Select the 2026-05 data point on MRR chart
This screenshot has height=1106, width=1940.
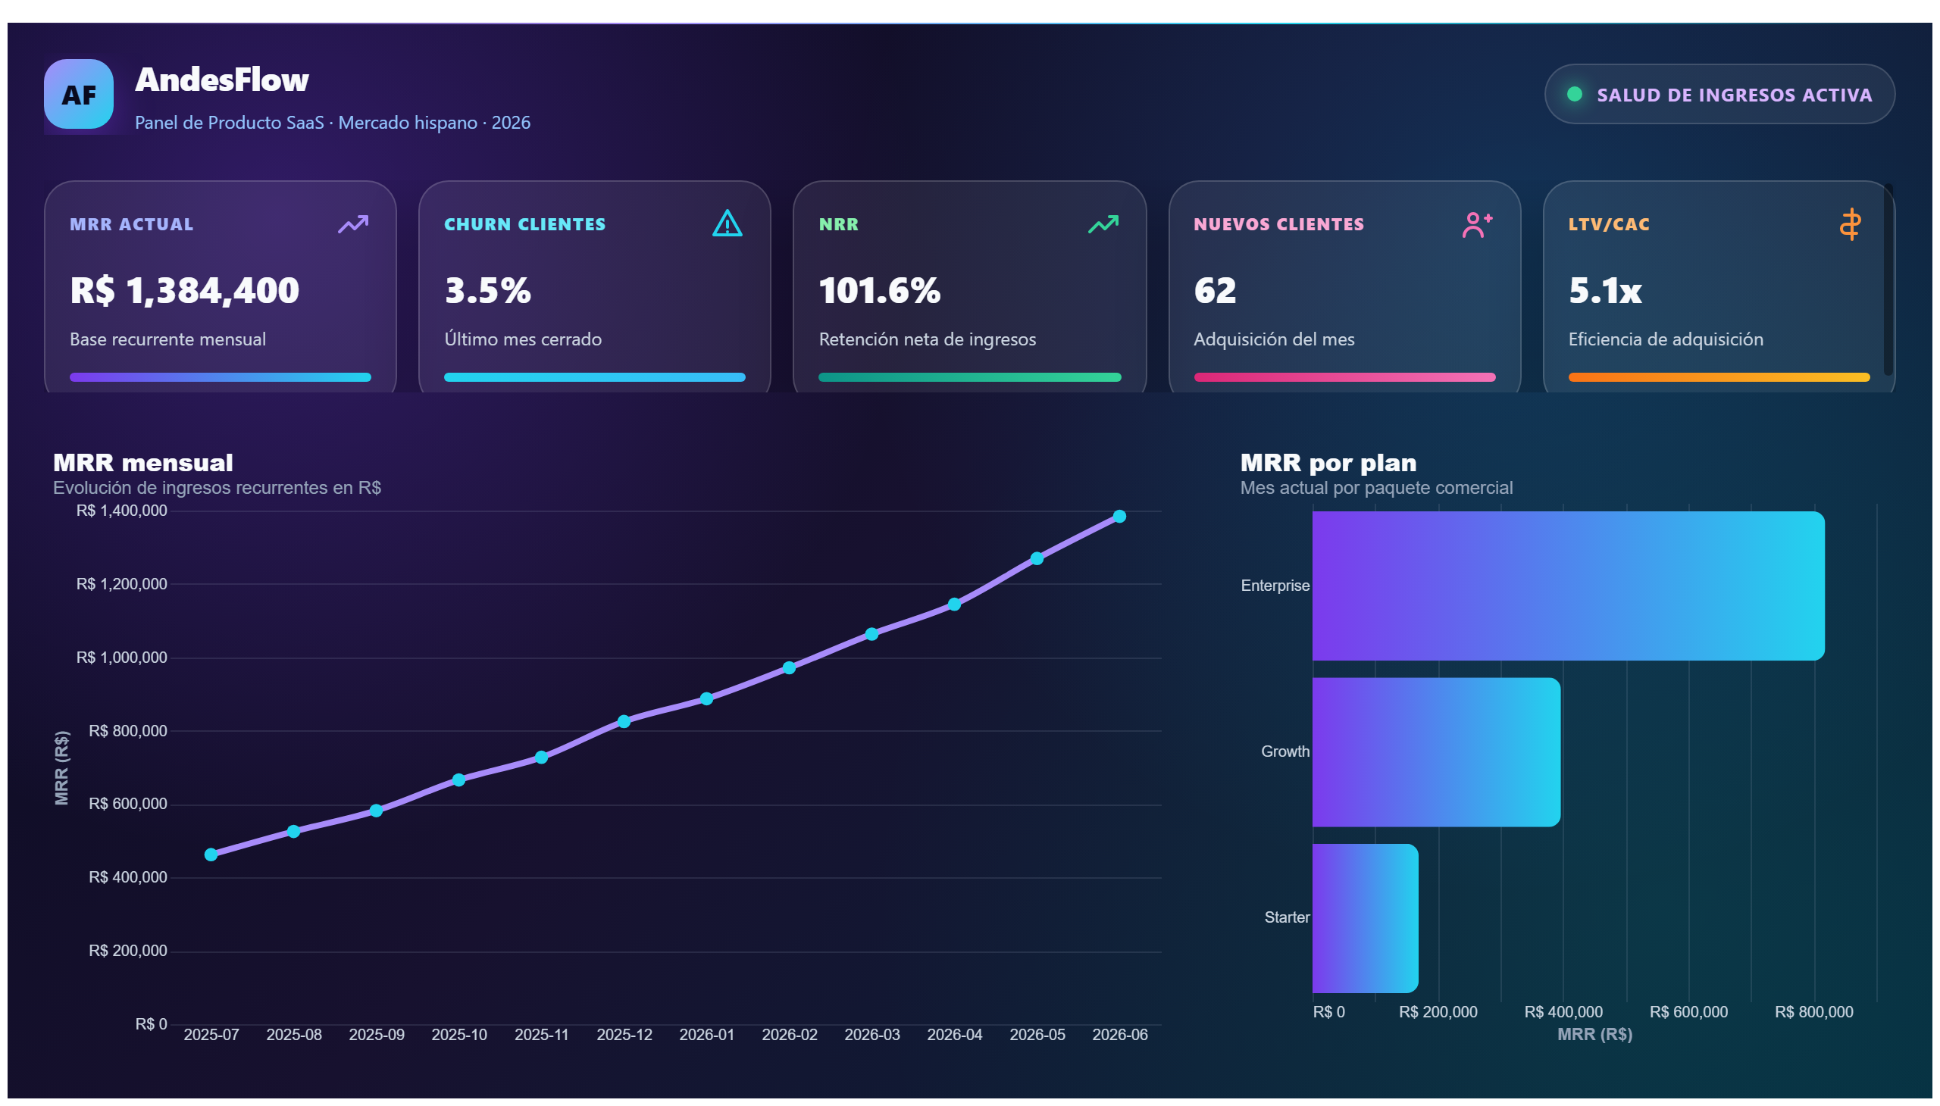click(x=1037, y=558)
